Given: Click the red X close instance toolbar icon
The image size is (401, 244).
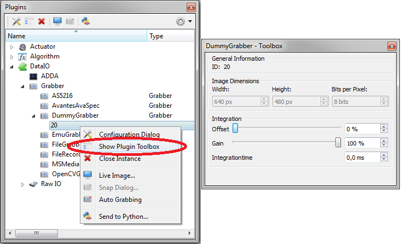Looking at the screenshot, I should pyautogui.click(x=42, y=21).
